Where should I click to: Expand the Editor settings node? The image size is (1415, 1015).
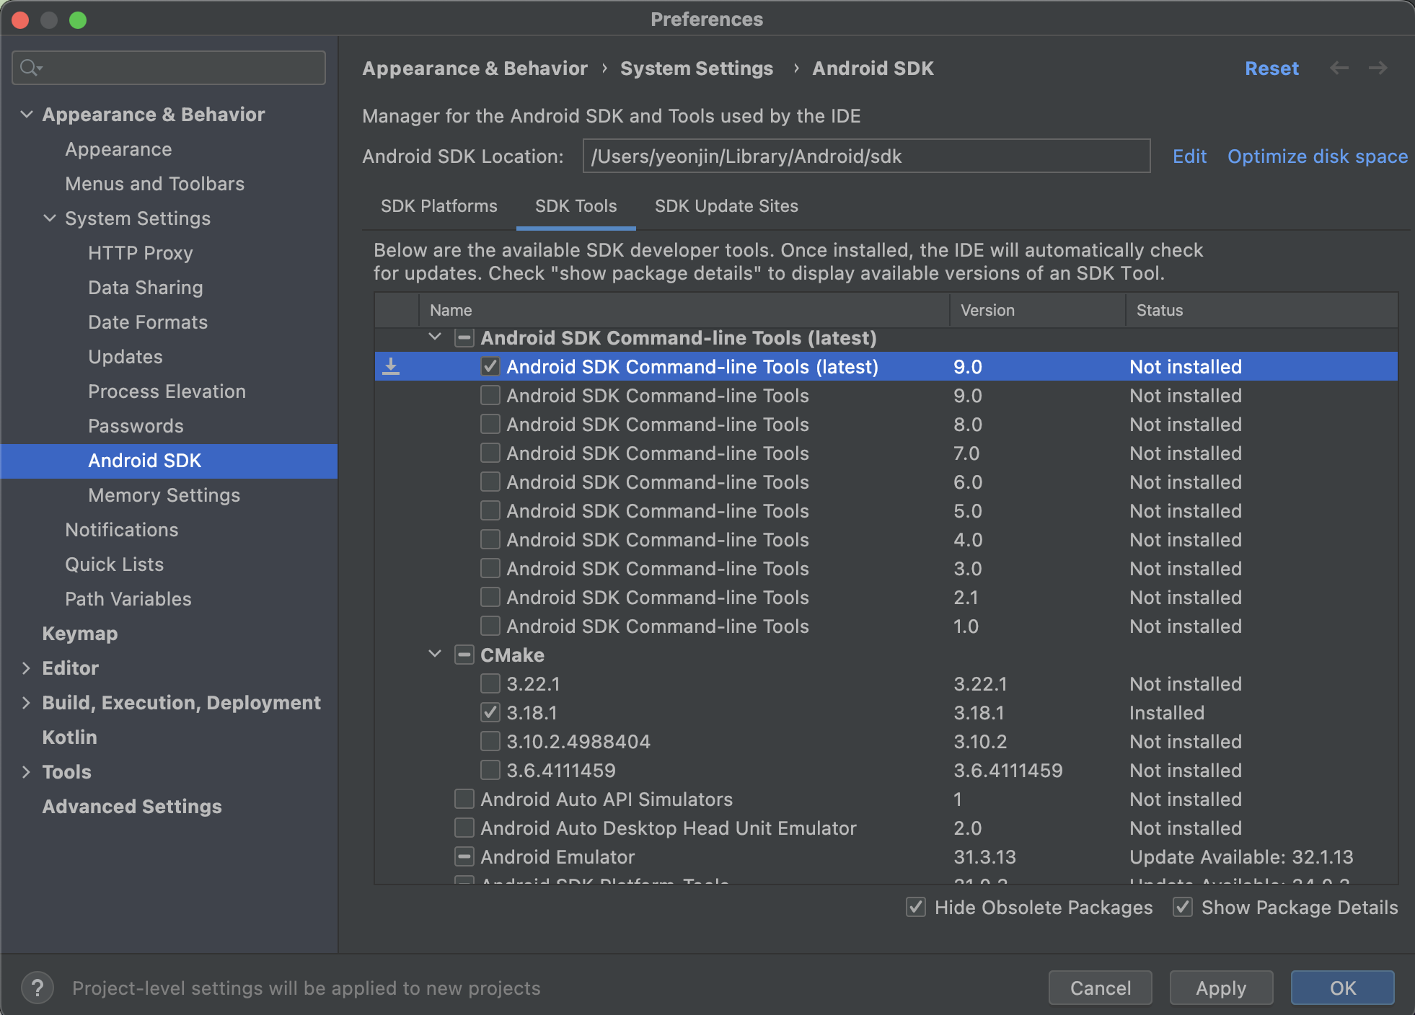coord(27,668)
